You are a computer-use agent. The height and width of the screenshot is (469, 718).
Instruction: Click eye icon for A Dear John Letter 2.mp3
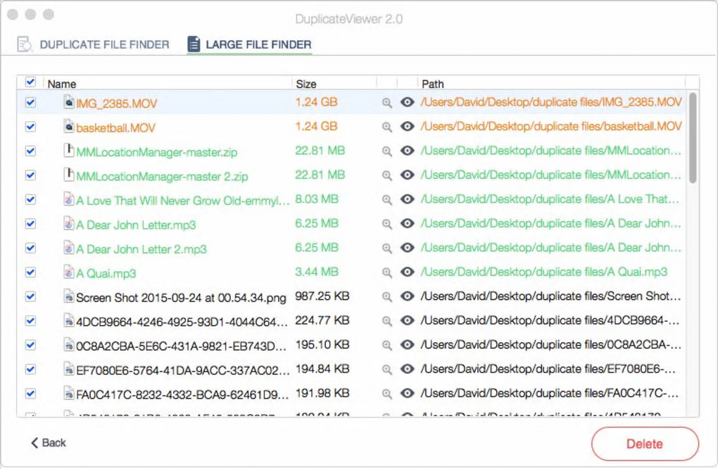407,248
